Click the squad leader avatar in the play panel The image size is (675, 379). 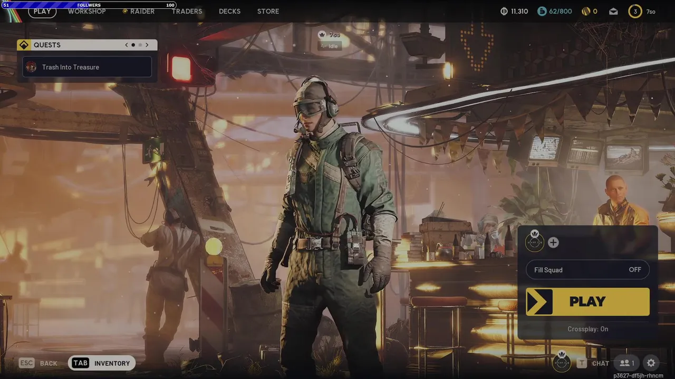[535, 242]
